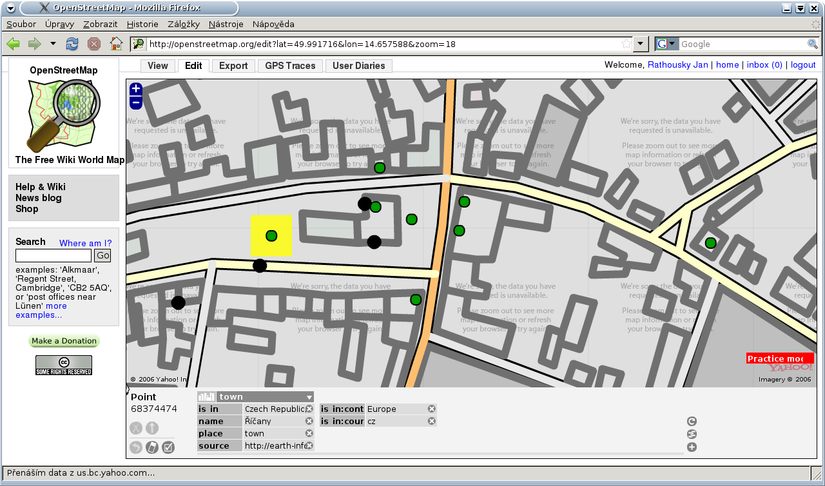
Task: Click the checkbox options icon in editor panel
Action: (168, 447)
